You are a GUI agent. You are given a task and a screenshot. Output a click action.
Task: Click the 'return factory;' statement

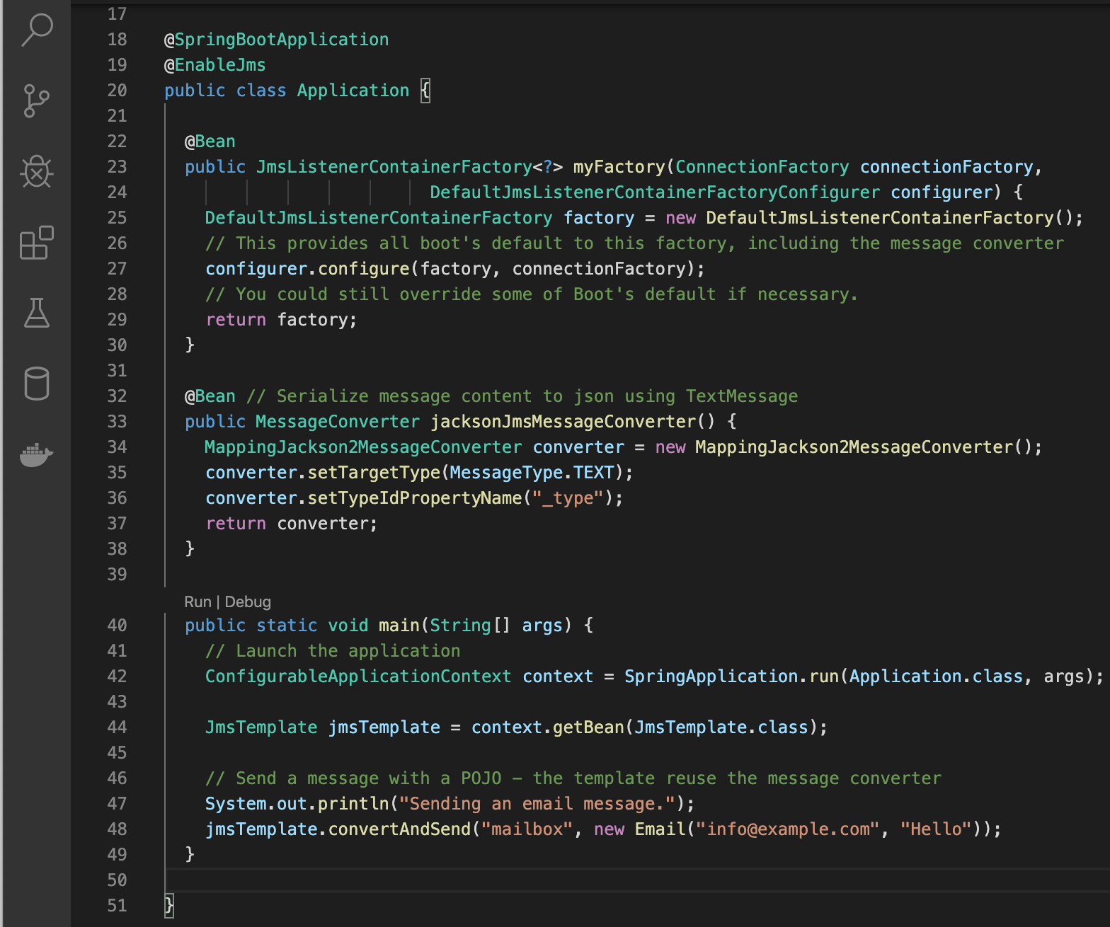pyautogui.click(x=282, y=320)
